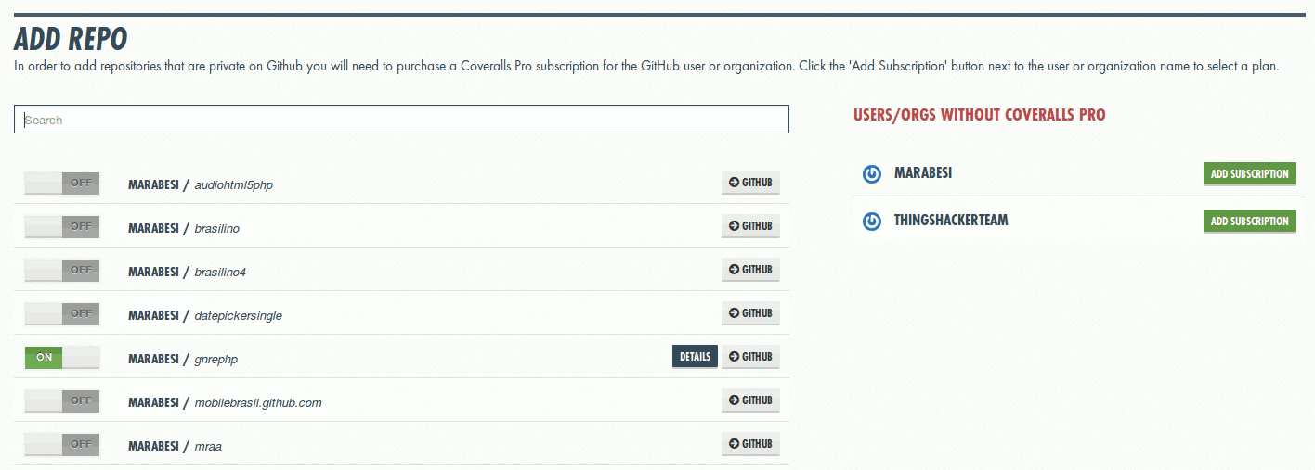Image resolution: width=1315 pixels, height=470 pixels.
Task: Open datepickersingle GitHub button
Action: (x=750, y=313)
